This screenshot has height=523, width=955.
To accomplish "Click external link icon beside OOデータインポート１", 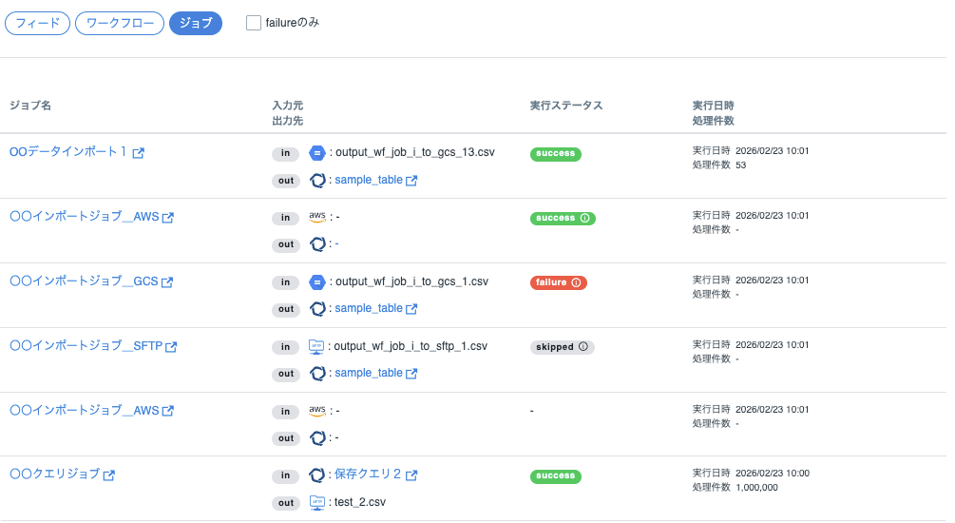I will click(x=138, y=153).
